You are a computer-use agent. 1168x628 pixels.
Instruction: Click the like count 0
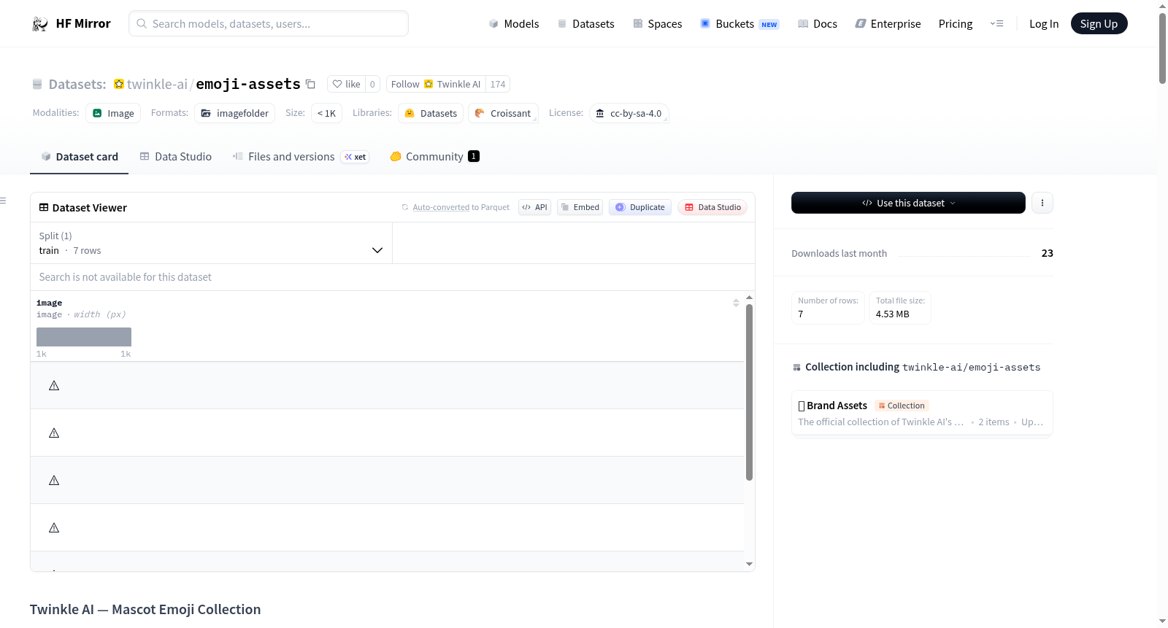click(x=372, y=84)
